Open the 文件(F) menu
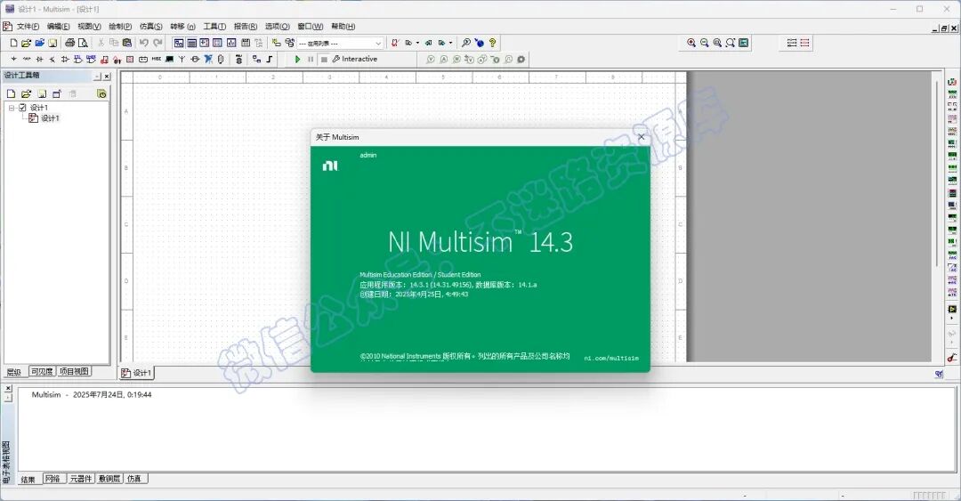Screen dimensions: 961x501 [x=28, y=27]
